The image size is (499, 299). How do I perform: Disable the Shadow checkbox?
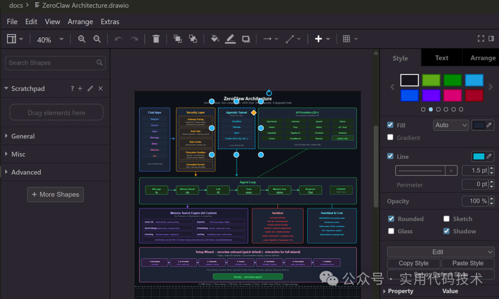pyautogui.click(x=446, y=231)
